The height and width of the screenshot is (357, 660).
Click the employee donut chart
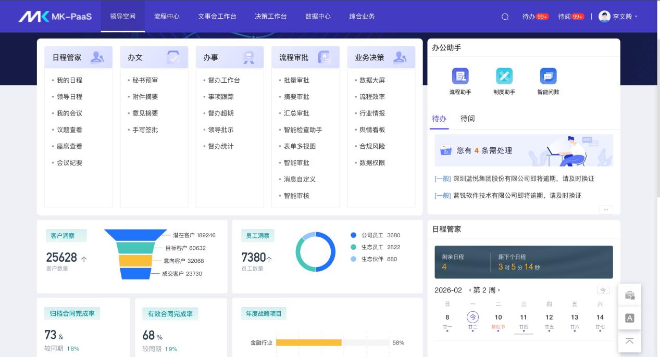click(x=316, y=251)
